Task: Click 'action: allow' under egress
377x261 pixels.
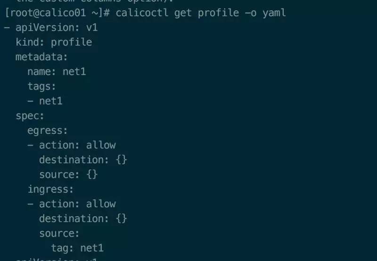Action: tap(77, 145)
